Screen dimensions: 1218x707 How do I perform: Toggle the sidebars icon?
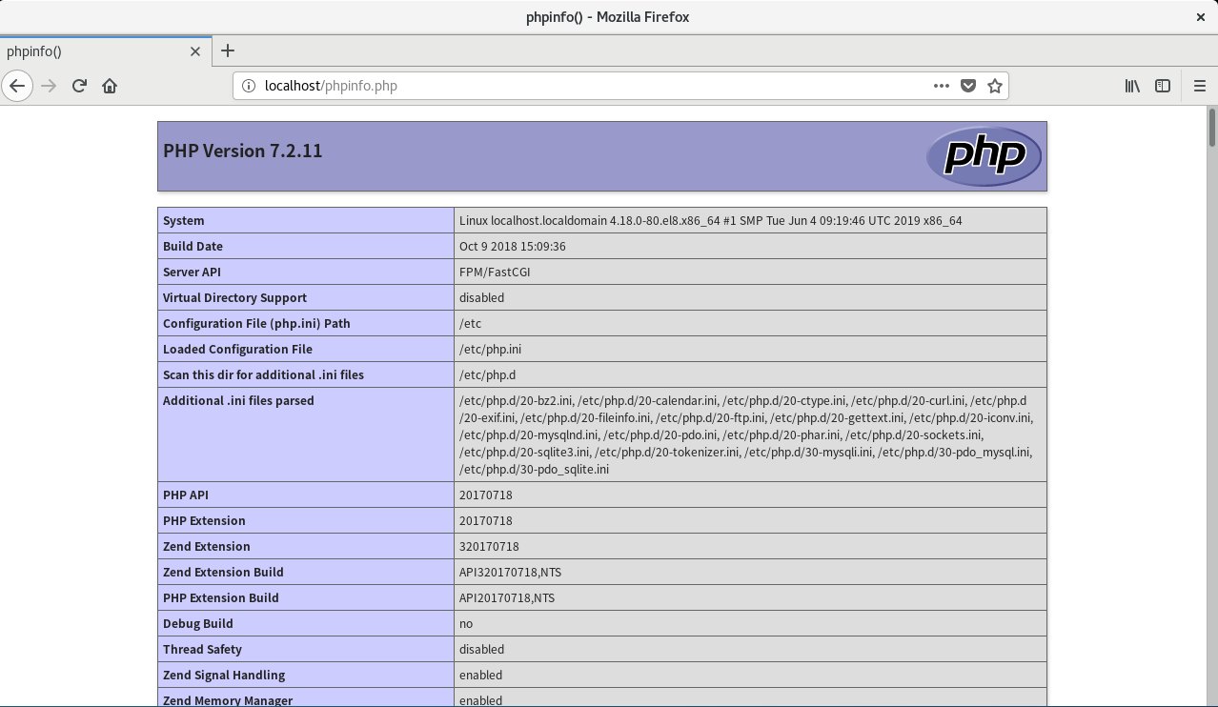1163,86
